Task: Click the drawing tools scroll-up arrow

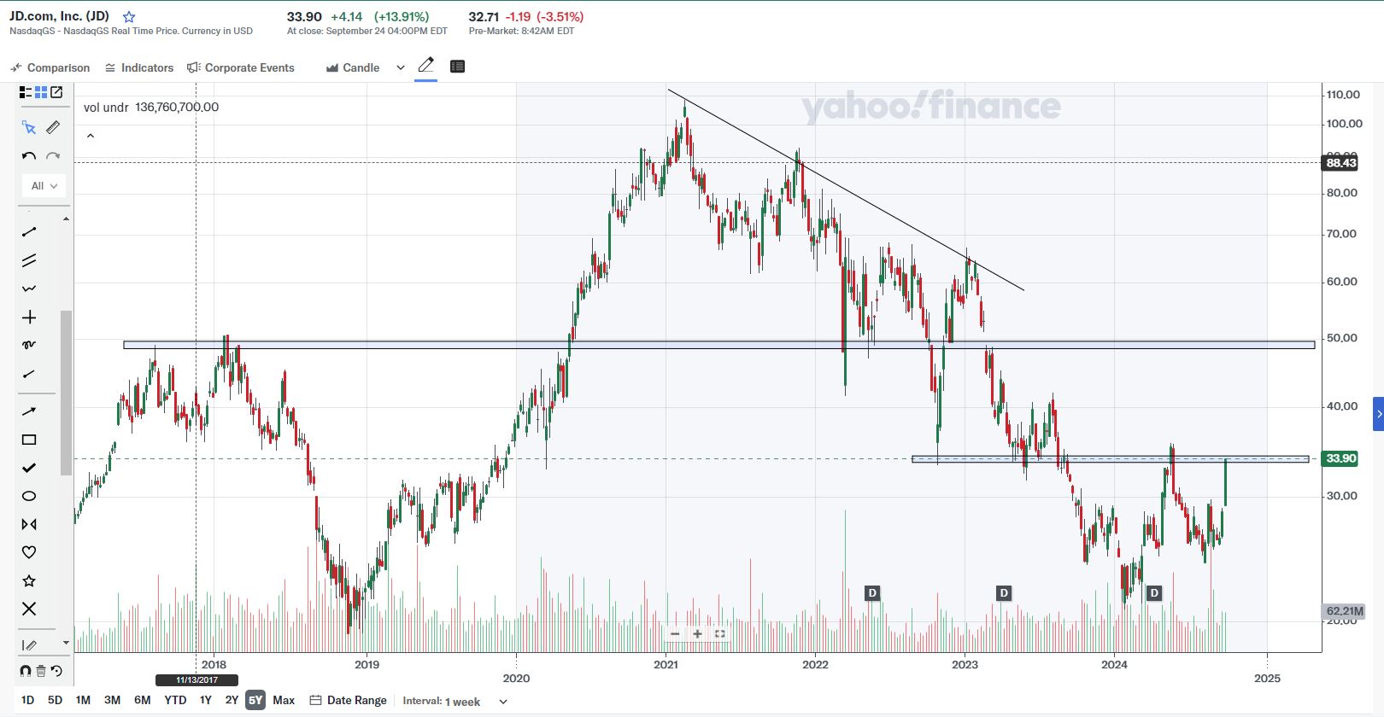Action: 66,219
